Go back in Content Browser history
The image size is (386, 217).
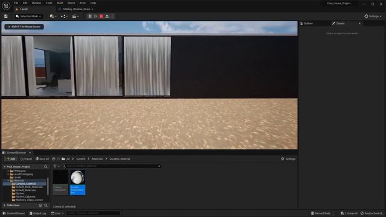tap(54, 159)
